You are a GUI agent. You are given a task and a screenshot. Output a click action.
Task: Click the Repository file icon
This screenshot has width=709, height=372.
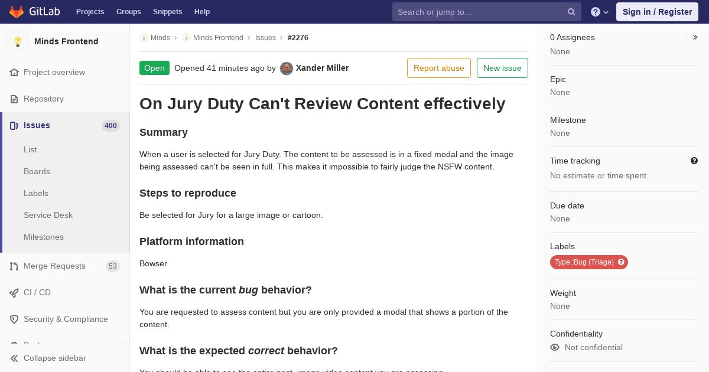(14, 99)
